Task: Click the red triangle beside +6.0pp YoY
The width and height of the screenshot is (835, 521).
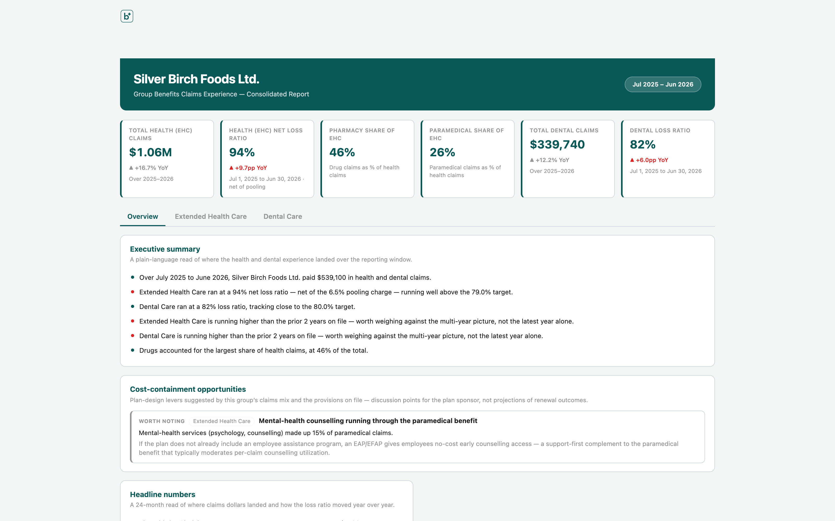Action: click(x=632, y=160)
